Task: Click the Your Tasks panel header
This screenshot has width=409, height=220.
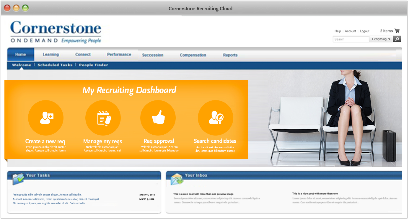Action: point(84,175)
